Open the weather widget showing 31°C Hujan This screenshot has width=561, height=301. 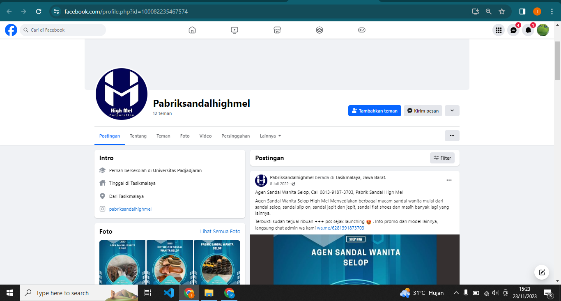point(422,293)
